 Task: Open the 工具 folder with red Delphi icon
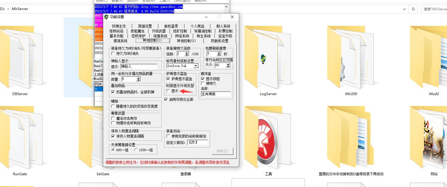coord(268,138)
